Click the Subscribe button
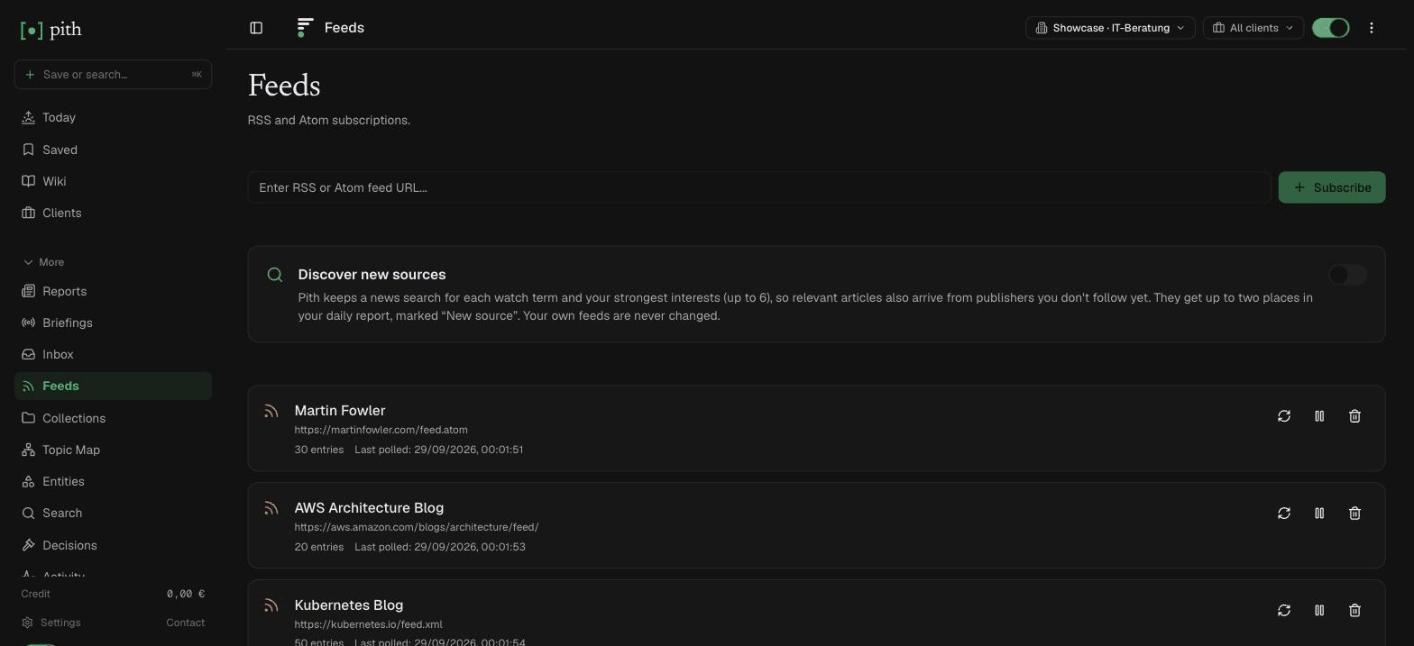 point(1332,187)
